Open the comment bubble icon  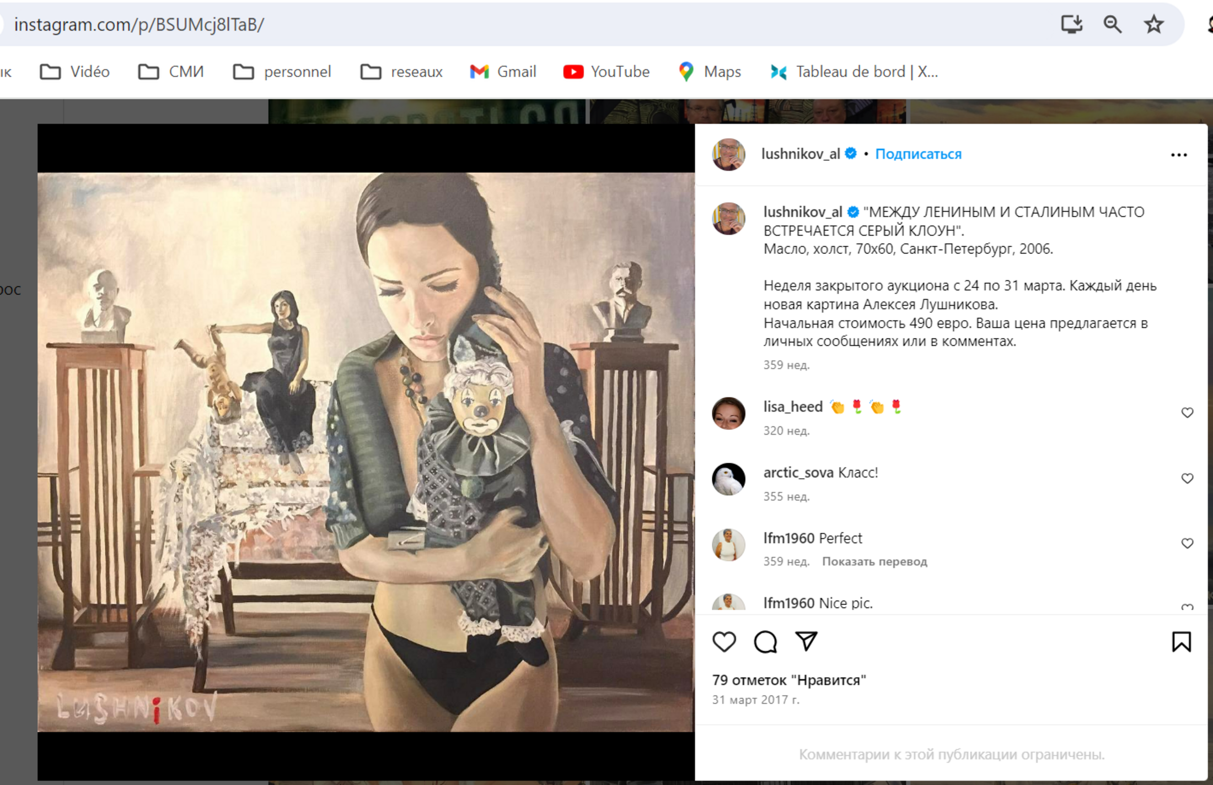click(765, 642)
